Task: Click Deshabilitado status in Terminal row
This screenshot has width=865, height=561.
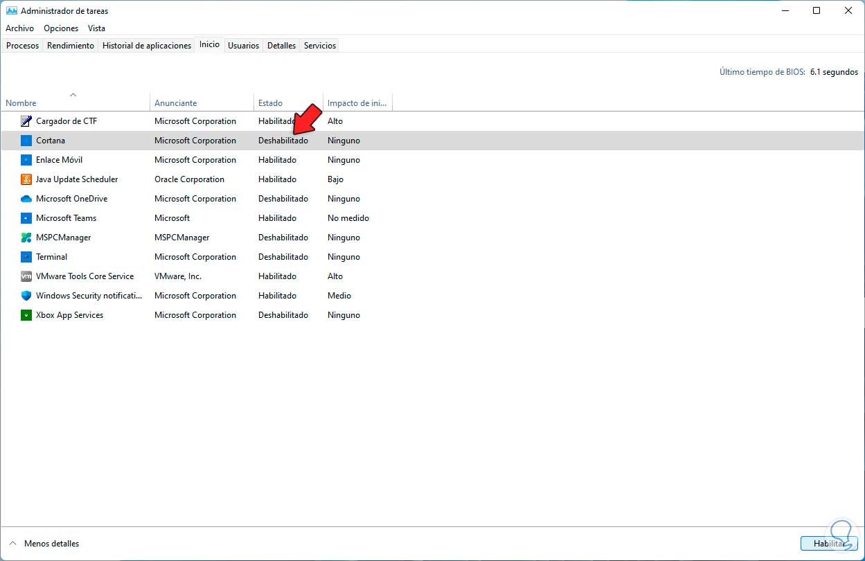Action: click(x=283, y=257)
